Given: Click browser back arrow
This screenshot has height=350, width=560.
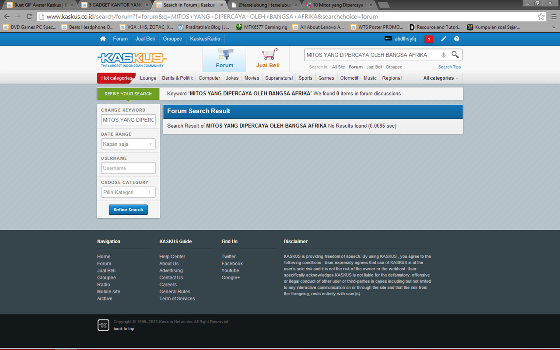Looking at the screenshot, I should [x=7, y=17].
